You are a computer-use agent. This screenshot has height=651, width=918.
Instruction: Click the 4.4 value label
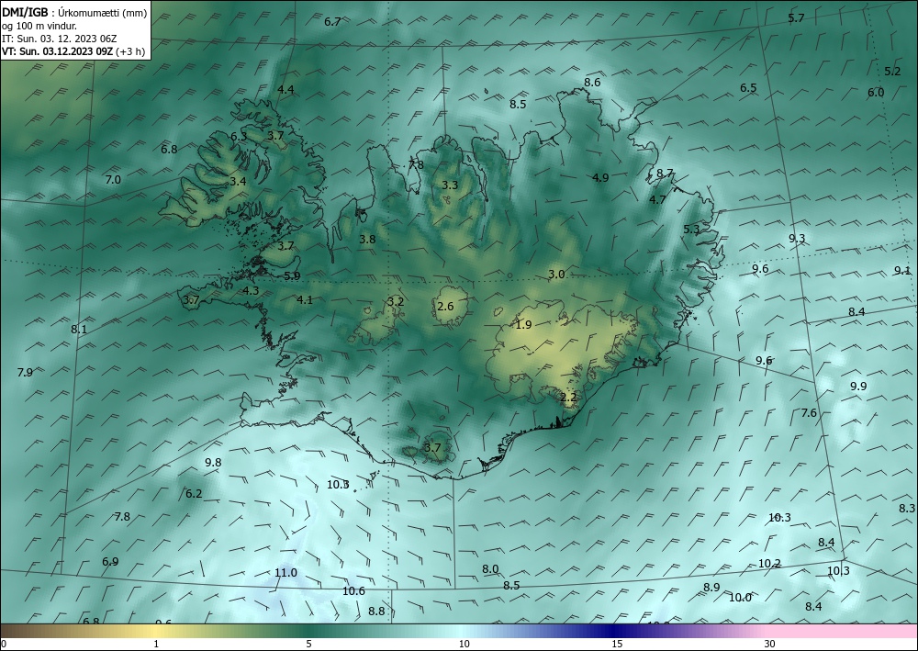click(285, 90)
